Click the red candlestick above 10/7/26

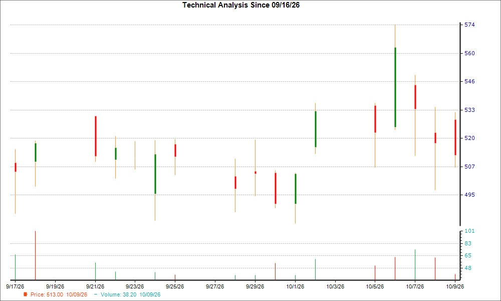coord(415,97)
